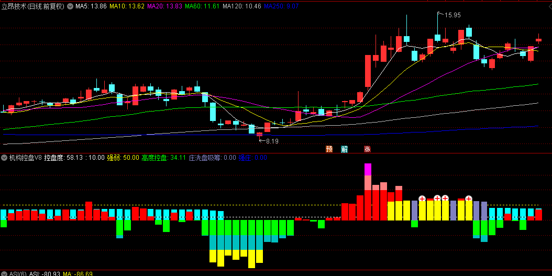Click the magenta MA20: 13.83 label
Image resolution: width=552 pixels, height=276 pixels.
tap(165, 6)
